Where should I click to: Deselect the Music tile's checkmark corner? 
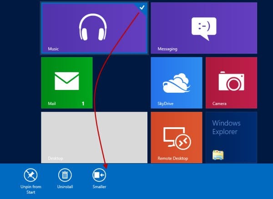pos(142,7)
